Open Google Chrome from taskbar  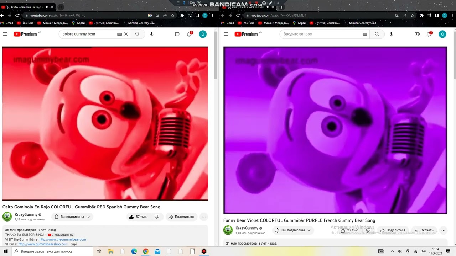pos(145,251)
